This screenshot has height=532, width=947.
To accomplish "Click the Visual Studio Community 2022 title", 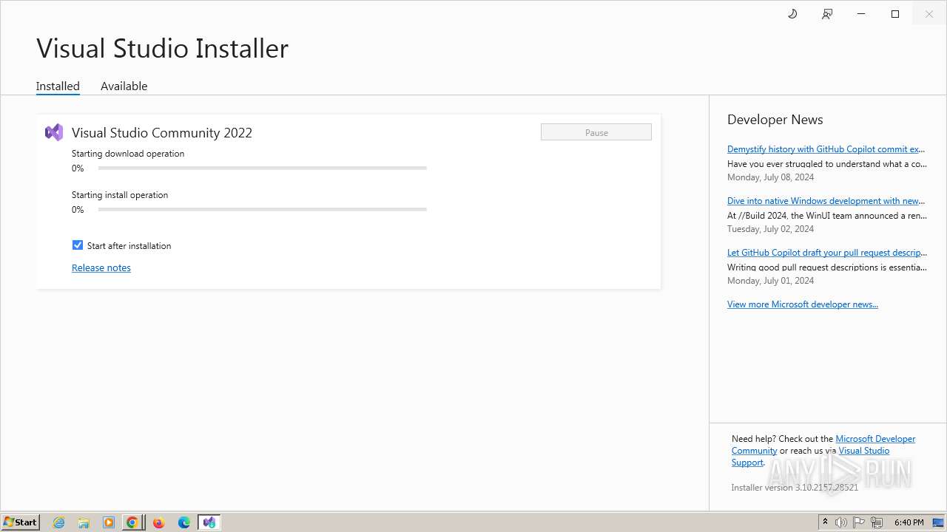I will coord(162,133).
